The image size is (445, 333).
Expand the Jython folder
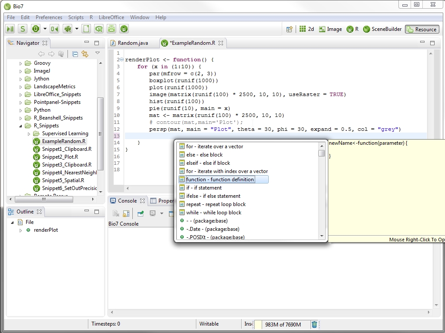(x=20, y=79)
